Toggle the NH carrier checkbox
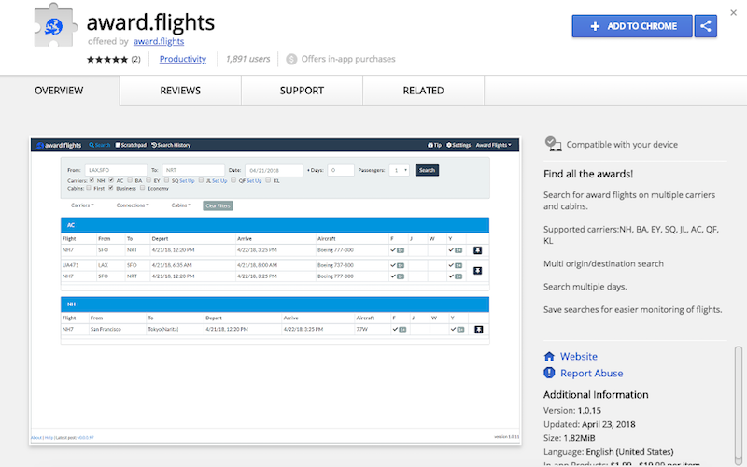Viewport: 747px width, 467px height. coord(92,180)
